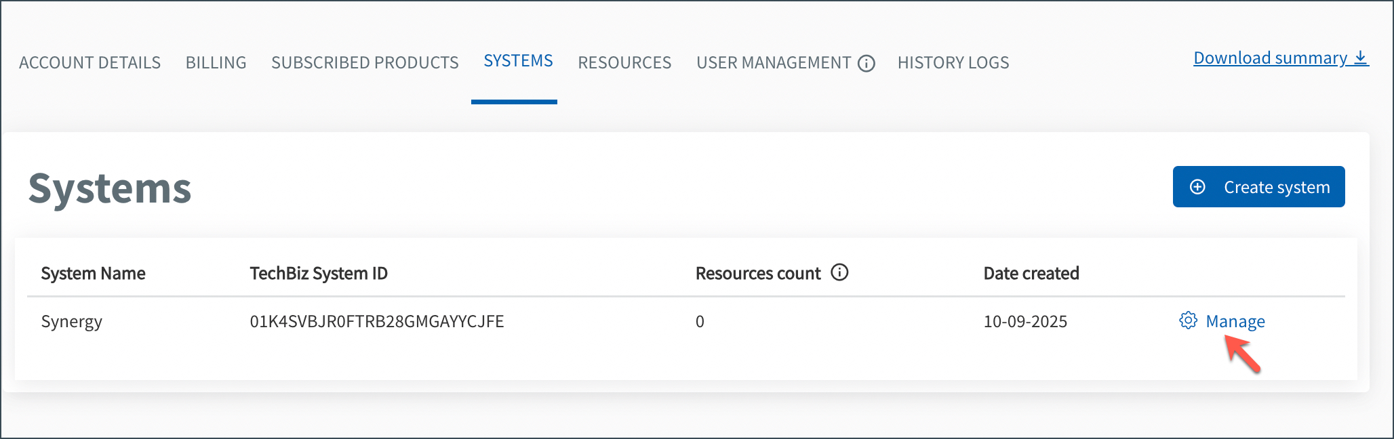
Task: Go to the Subscribed Products tab
Action: point(365,63)
